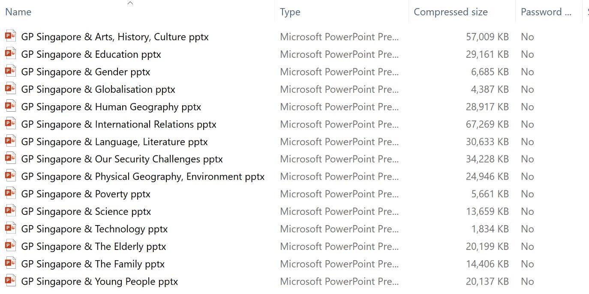
Task: Select the icon for Gender pptx file
Action: (x=10, y=71)
